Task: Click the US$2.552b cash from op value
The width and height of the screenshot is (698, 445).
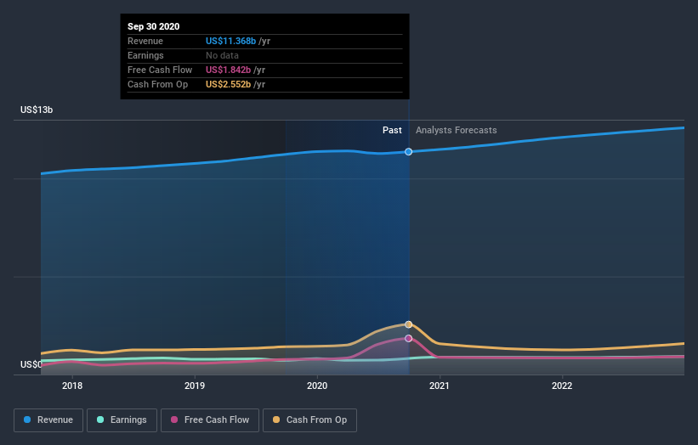Action: point(228,84)
